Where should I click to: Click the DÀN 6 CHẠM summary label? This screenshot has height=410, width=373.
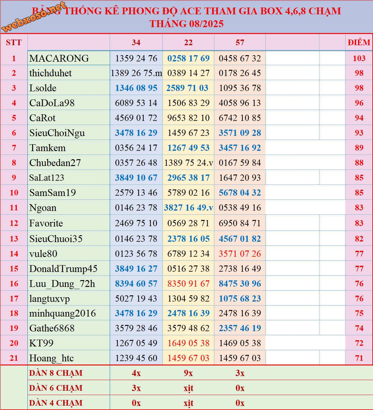coord(56,388)
